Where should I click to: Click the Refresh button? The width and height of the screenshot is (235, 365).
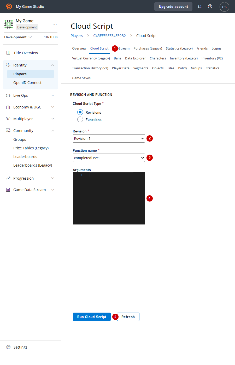[128, 317]
